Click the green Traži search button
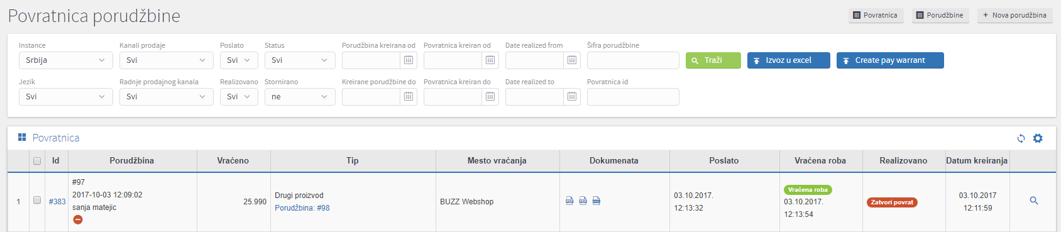Viewport: 1061px width, 232px height. tap(713, 60)
